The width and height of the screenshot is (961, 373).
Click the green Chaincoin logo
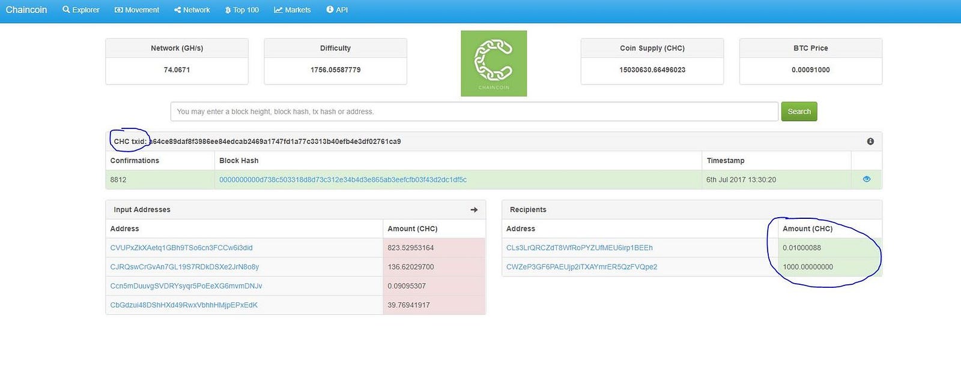[494, 64]
